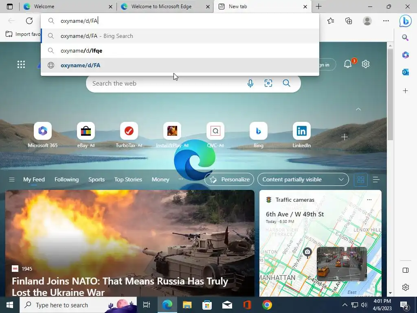This screenshot has height=313, width=417.
Task: Open Bing chat sidebar button
Action: [x=405, y=21]
